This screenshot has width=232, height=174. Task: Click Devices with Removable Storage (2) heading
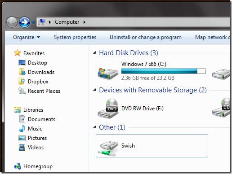pyautogui.click(x=153, y=90)
